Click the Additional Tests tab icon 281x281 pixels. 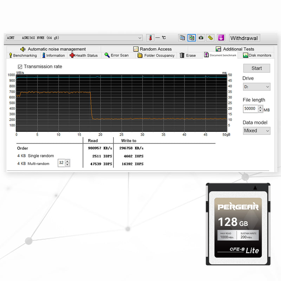[x=218, y=49]
